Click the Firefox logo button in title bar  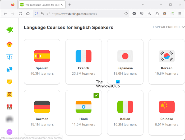click(13, 5)
